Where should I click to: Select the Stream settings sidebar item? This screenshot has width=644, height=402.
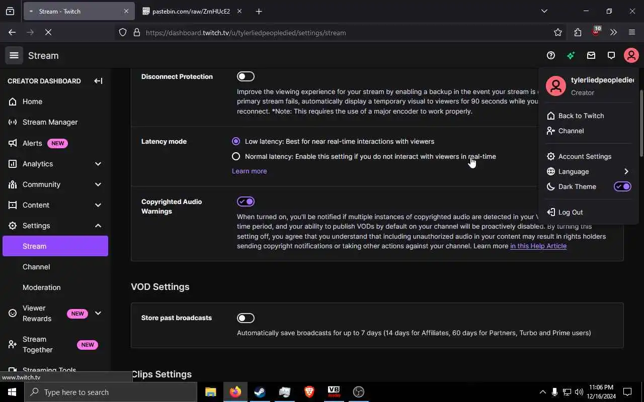(55, 246)
